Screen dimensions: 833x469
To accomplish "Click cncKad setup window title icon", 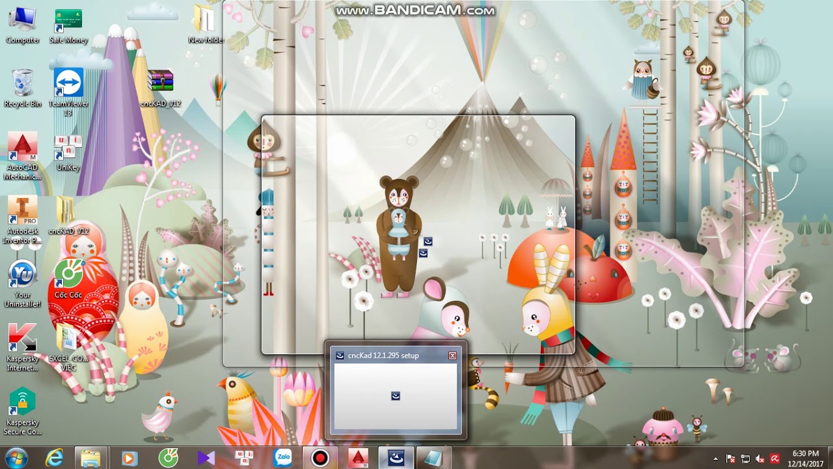I will pos(340,356).
